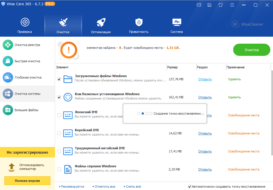The width and height of the screenshot is (273, 190).
Task: Click the Полная версия button
Action: [27, 181]
